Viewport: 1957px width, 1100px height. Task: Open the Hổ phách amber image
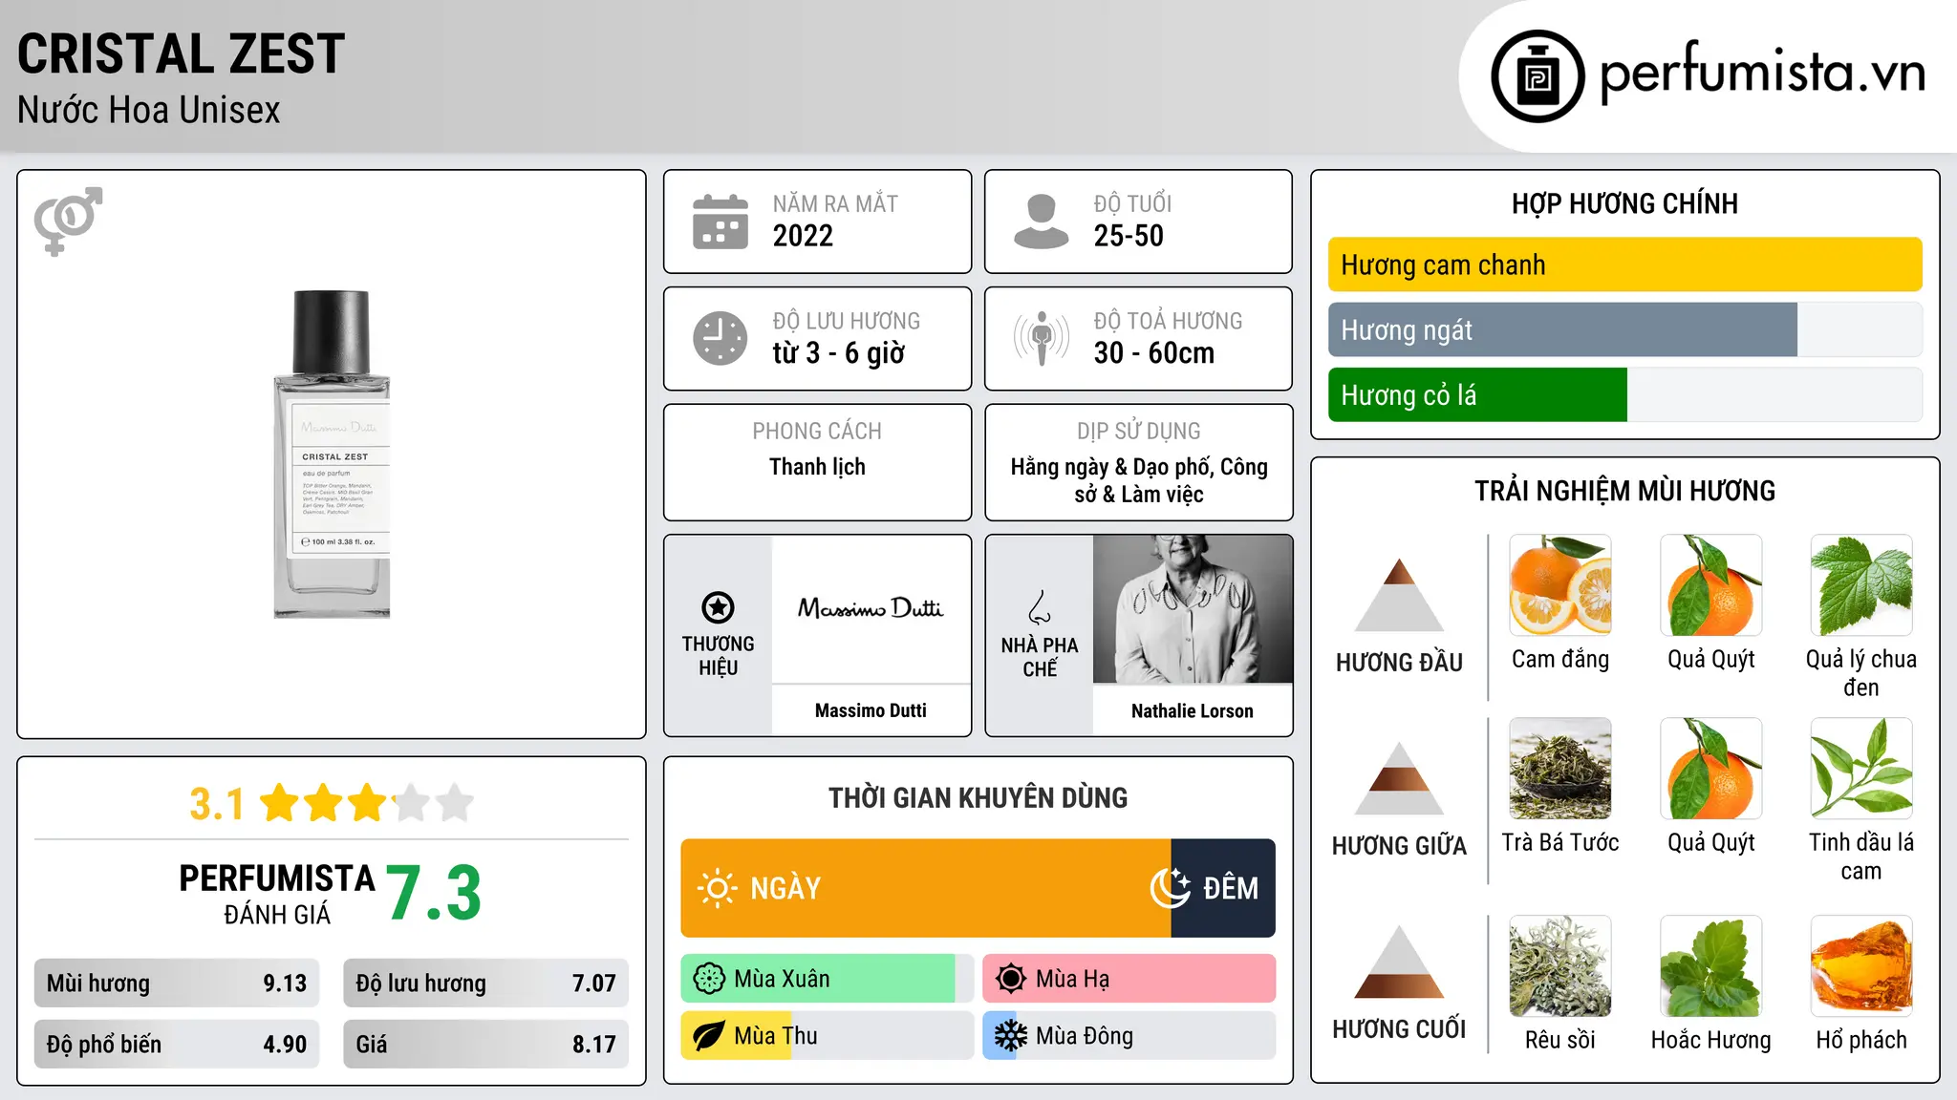pos(1861,966)
